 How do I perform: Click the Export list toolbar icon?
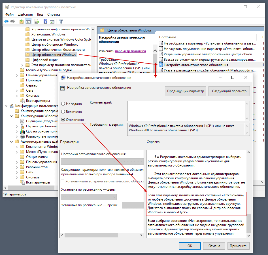pos(37,21)
